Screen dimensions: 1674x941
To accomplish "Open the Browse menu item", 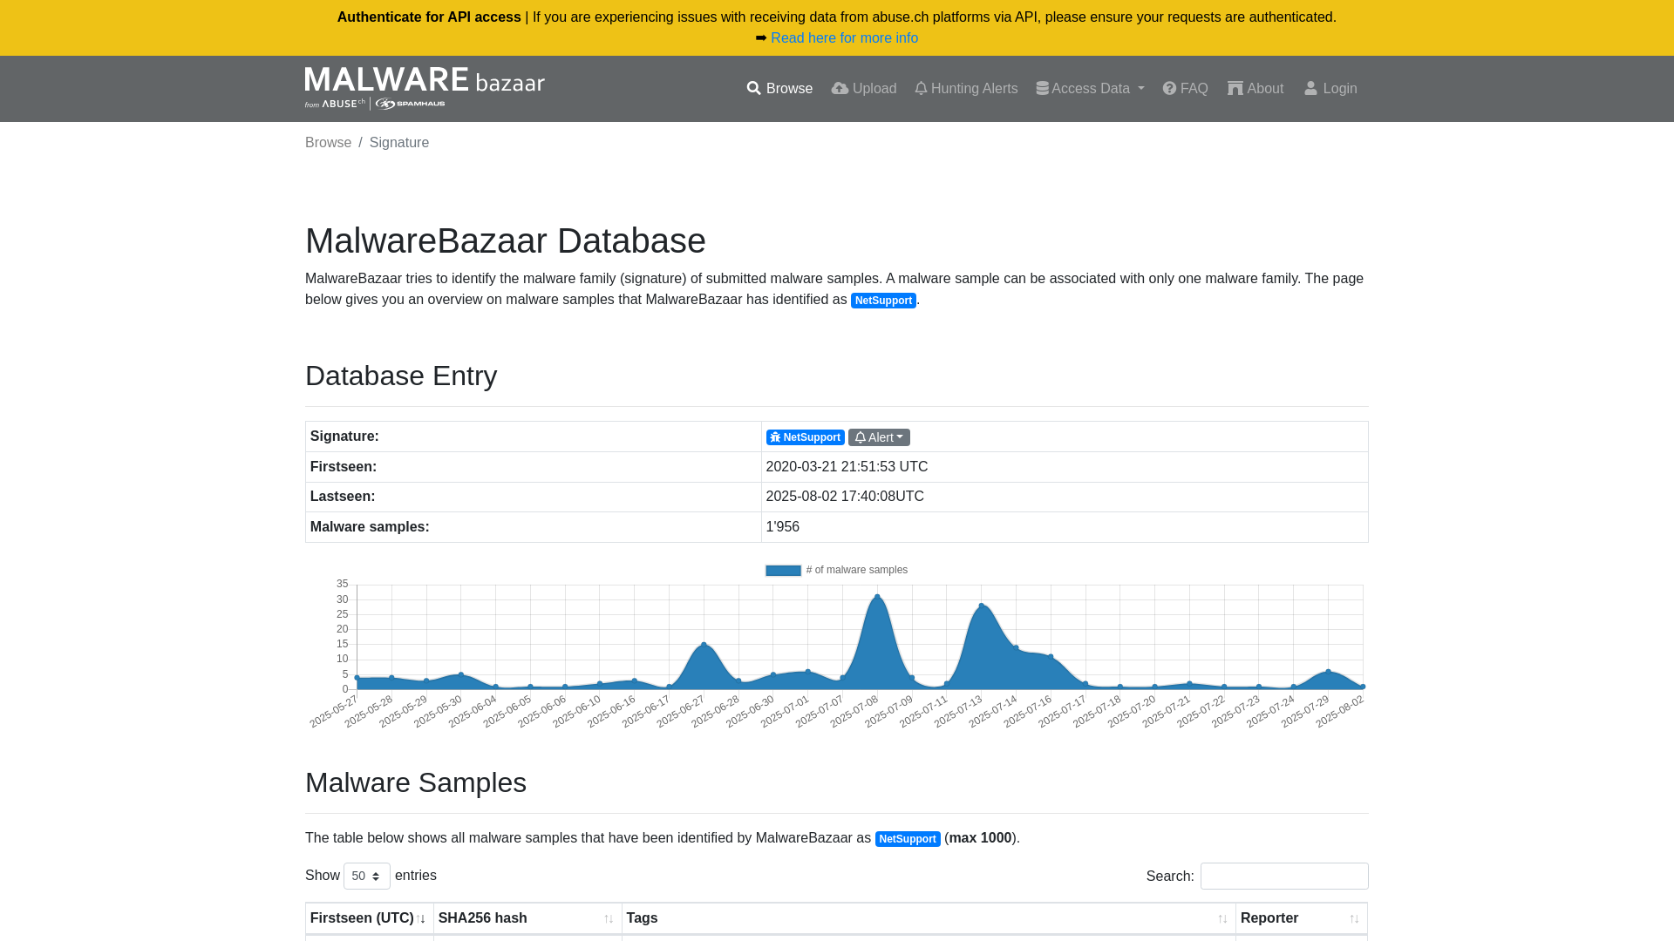I will point(779,89).
